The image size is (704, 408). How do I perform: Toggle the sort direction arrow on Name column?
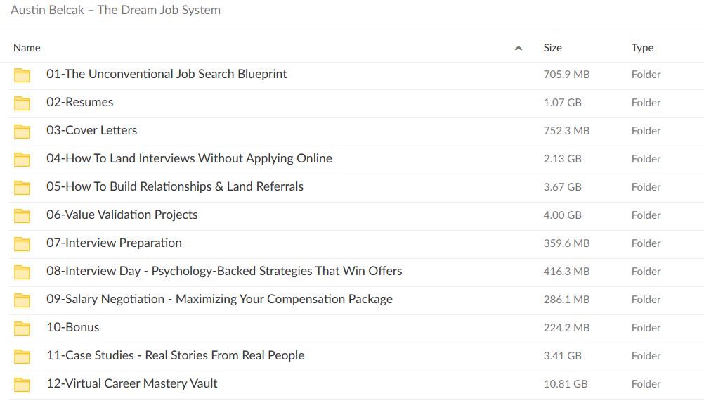point(518,48)
